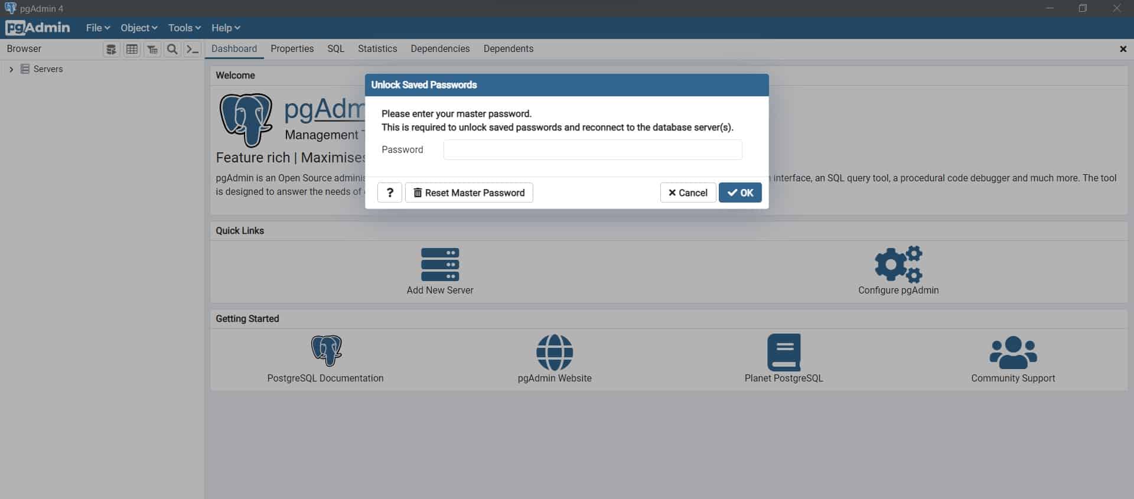
Task: Click the Add New Server link text
Action: (440, 290)
